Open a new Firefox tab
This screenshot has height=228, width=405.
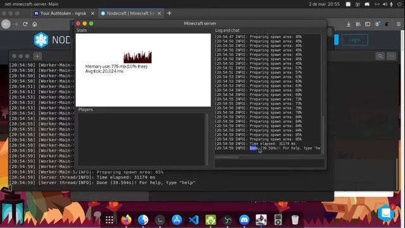(169, 13)
